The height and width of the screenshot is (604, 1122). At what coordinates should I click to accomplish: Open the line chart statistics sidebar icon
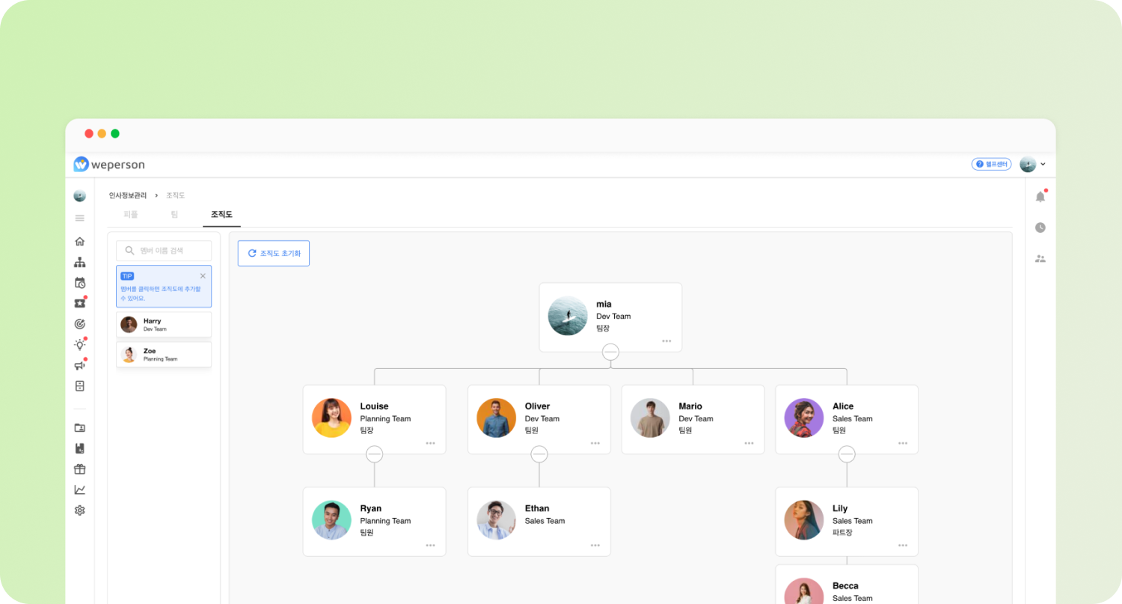(x=80, y=489)
